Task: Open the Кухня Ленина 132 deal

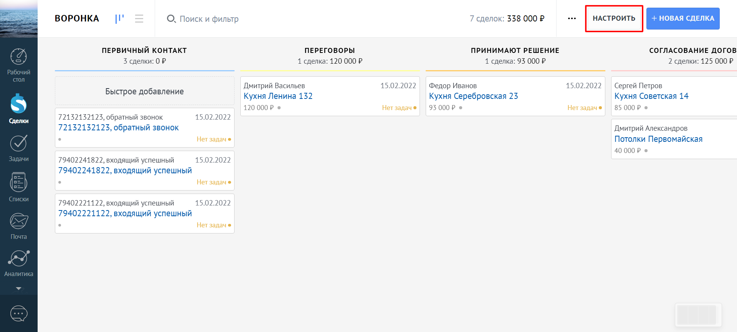Action: [278, 96]
